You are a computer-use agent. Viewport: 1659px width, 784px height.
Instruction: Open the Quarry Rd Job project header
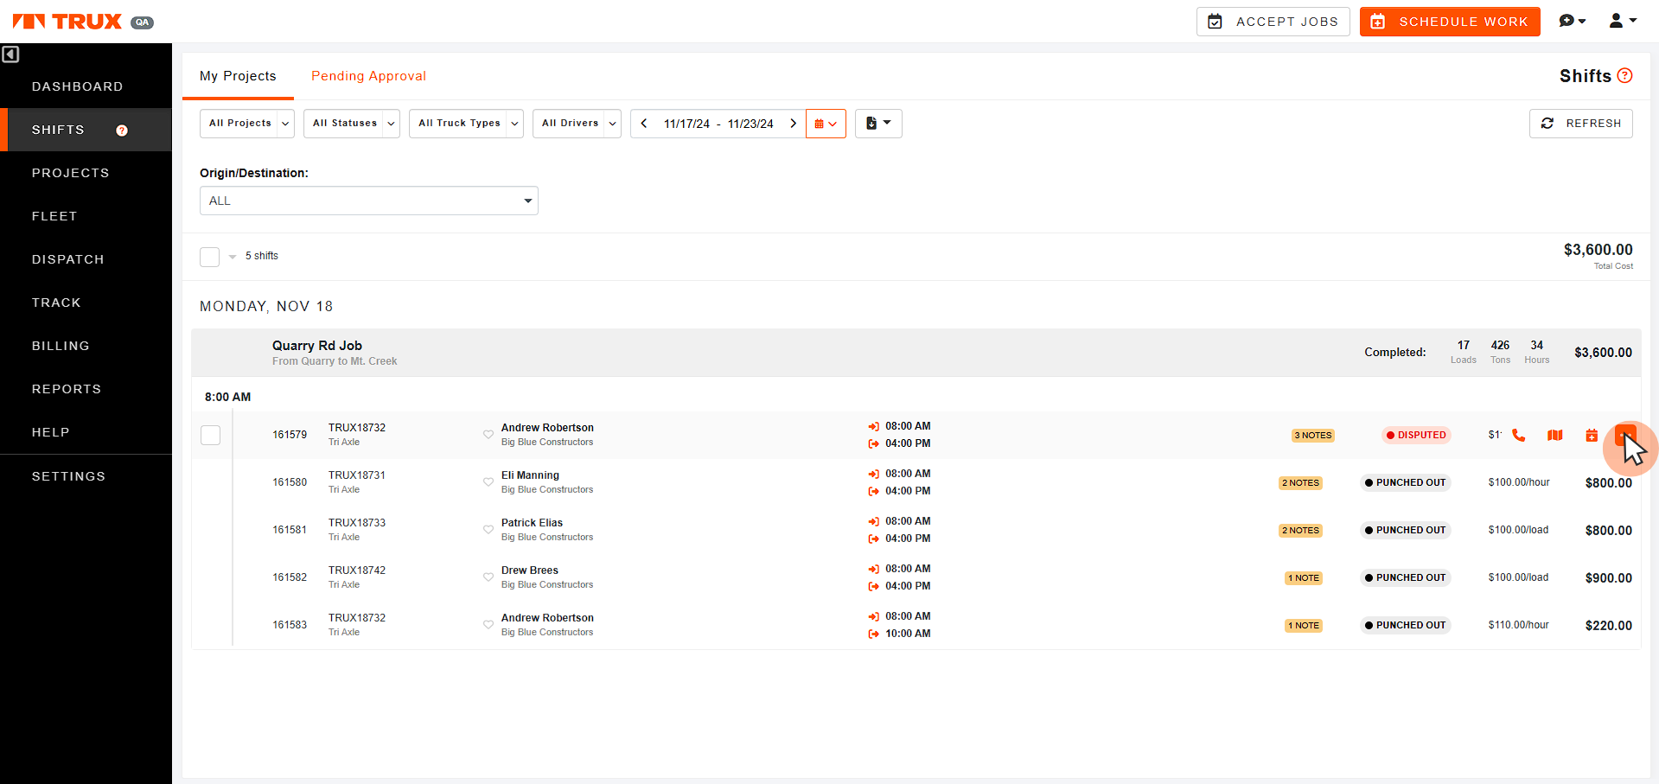pos(916,353)
